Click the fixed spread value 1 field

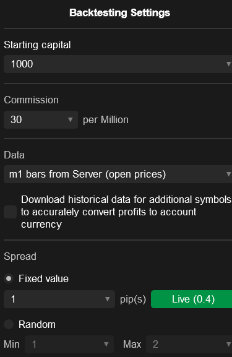[x=59, y=299]
